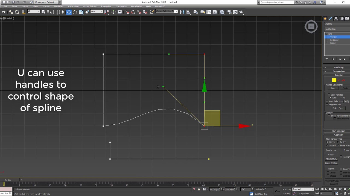Click the Render Production teapot icon

point(241,12)
